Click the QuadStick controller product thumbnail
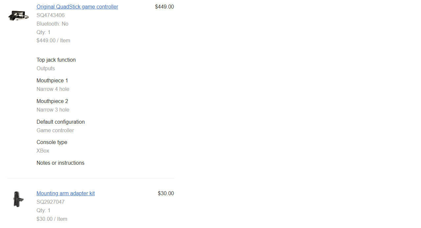421x228 pixels. [x=18, y=15]
